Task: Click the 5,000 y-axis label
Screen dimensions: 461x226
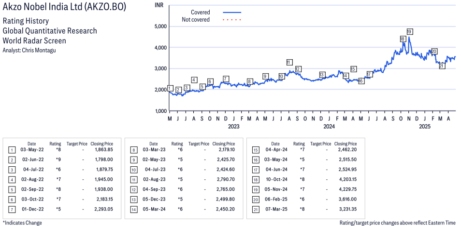Action: tap(160, 27)
